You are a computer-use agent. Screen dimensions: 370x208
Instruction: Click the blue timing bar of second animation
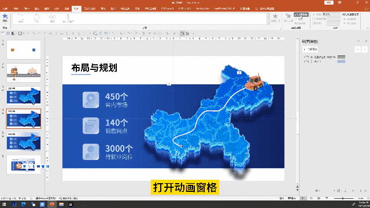(x=341, y=62)
